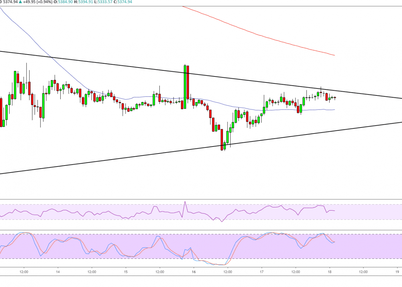Click the RSI upper dashed overbought line

point(106,204)
